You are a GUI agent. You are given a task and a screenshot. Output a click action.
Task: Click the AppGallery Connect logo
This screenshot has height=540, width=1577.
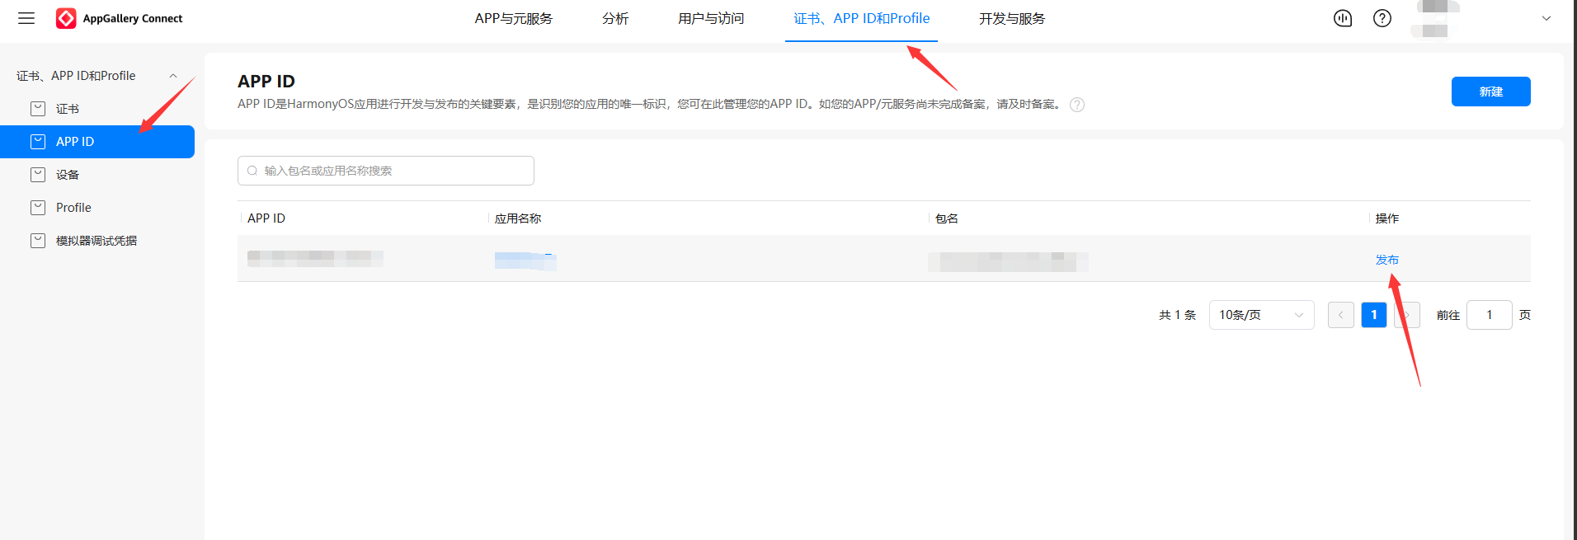[119, 18]
